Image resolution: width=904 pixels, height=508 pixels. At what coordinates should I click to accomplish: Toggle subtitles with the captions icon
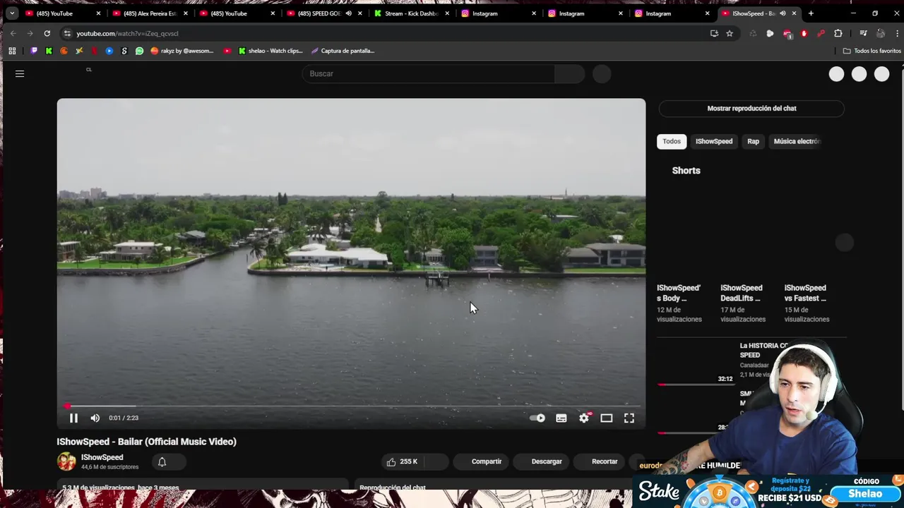[561, 418]
